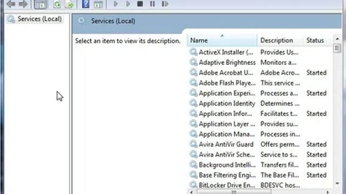Click the 'Facilitates t...' description cell
The image size is (346, 194).
click(x=279, y=114)
